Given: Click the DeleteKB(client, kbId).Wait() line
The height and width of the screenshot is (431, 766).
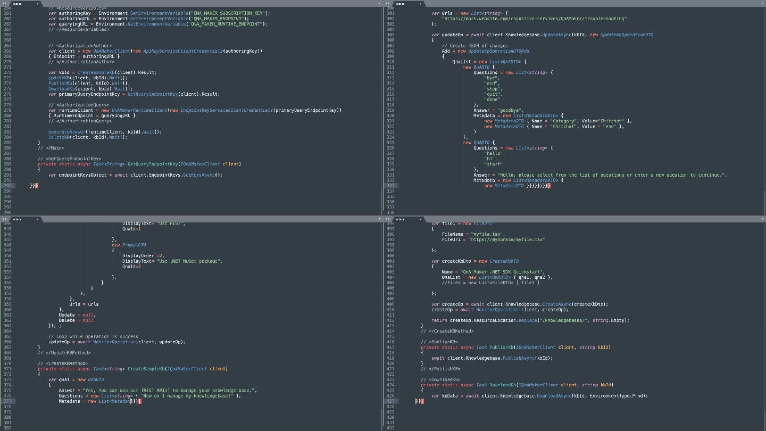Looking at the screenshot, I should [x=88, y=137].
